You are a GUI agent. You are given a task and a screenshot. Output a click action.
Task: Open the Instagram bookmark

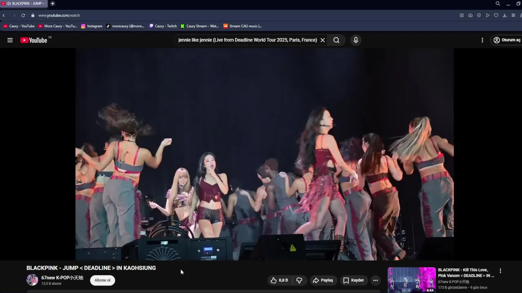tap(91, 26)
